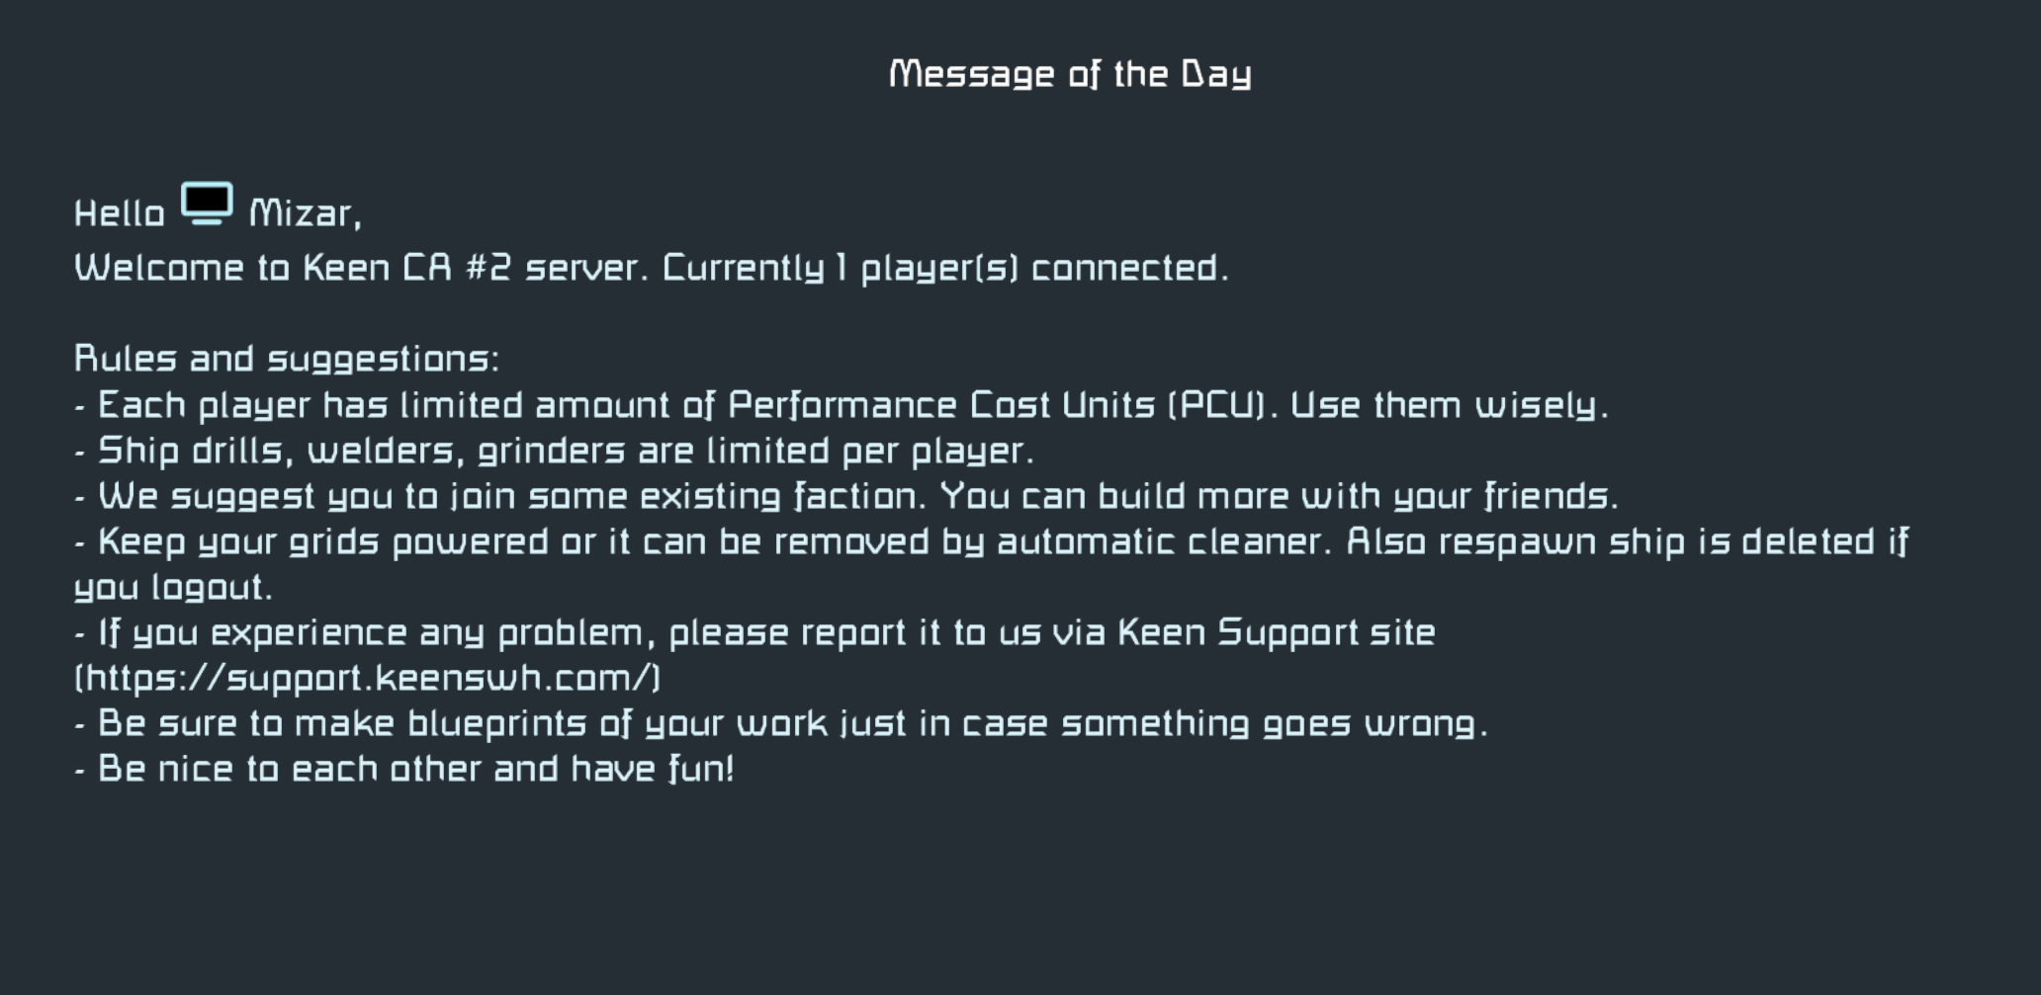Viewport: 2041px width, 995px height.
Task: Click the 'Keen Support site' text
Action: pos(1276,632)
